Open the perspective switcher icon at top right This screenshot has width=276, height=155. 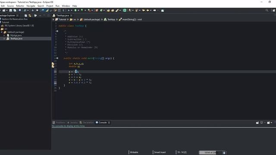pyautogui.click(x=274, y=10)
